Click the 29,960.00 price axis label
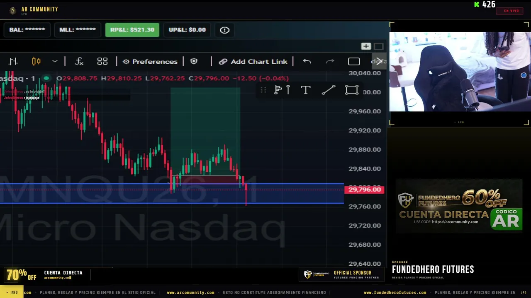 pos(365,111)
